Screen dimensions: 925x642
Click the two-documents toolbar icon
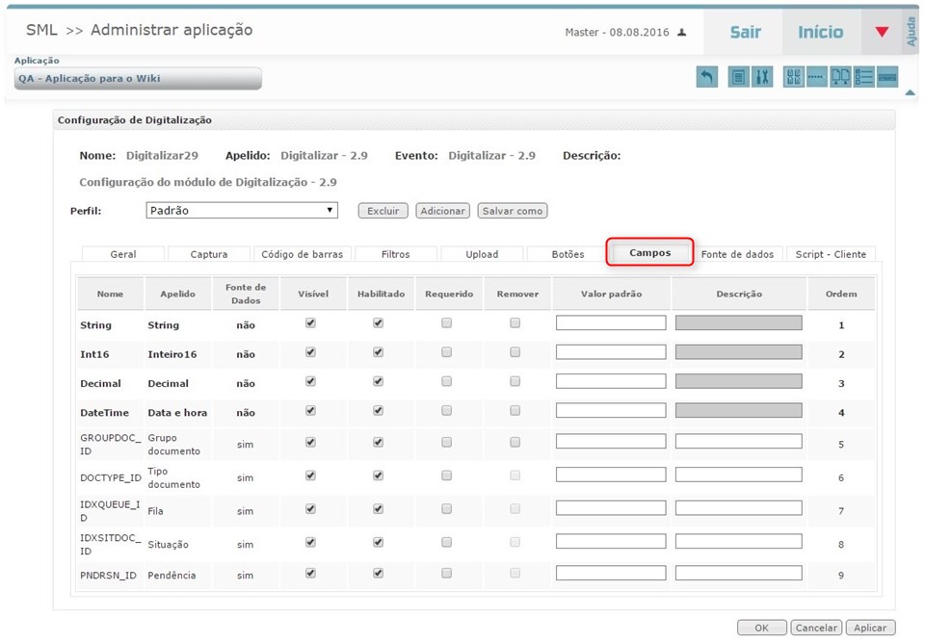[840, 77]
